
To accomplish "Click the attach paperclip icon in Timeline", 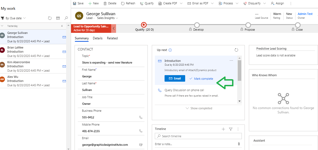I will click(239, 144).
